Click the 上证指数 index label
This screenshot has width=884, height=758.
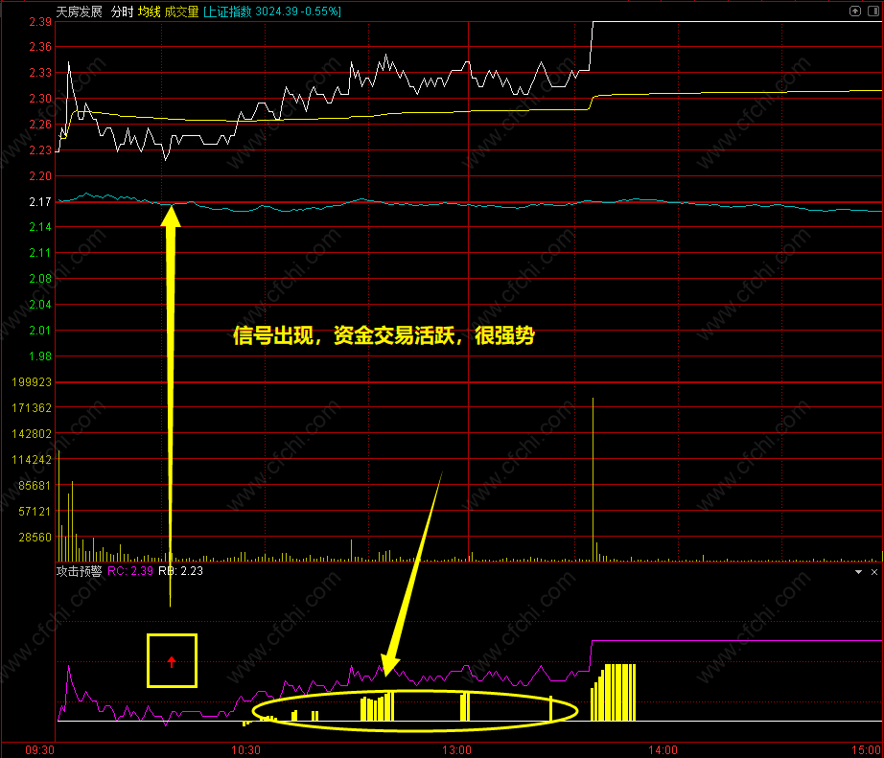click(x=228, y=11)
